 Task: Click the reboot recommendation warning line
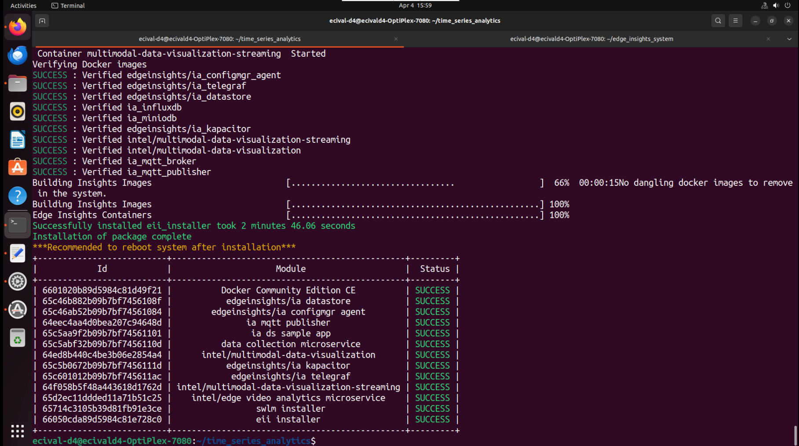pyautogui.click(x=164, y=247)
